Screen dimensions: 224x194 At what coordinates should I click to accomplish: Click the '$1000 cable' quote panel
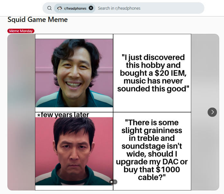coord(152,150)
